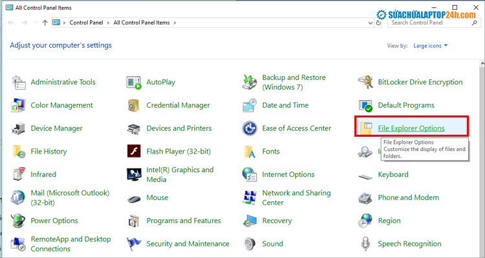
Task: Click the Region globe icon
Action: 365,221
